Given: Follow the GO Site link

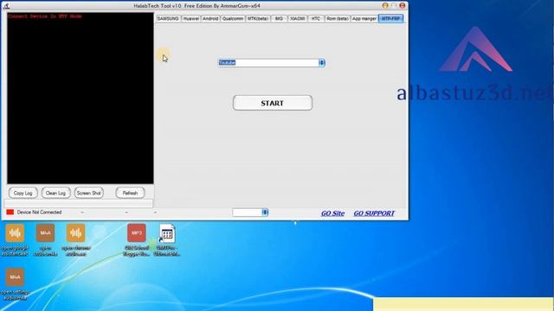Looking at the screenshot, I should (332, 213).
